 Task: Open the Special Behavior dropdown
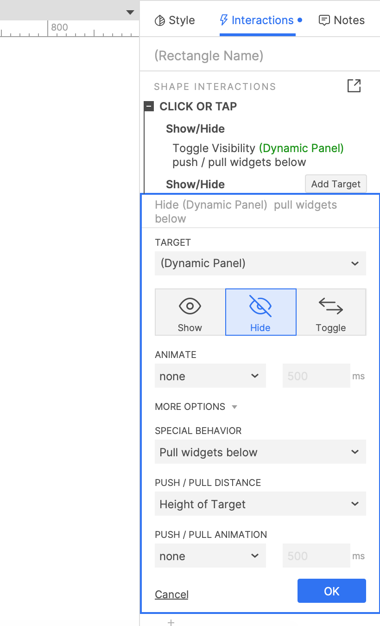pyautogui.click(x=260, y=452)
